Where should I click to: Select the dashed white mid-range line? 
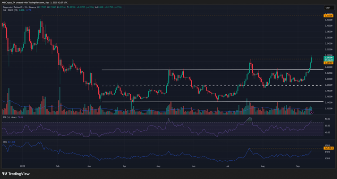202,86
